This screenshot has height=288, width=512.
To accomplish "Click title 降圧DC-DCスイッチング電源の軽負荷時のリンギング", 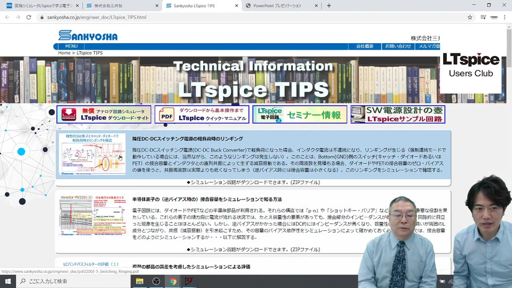I will click(187, 139).
